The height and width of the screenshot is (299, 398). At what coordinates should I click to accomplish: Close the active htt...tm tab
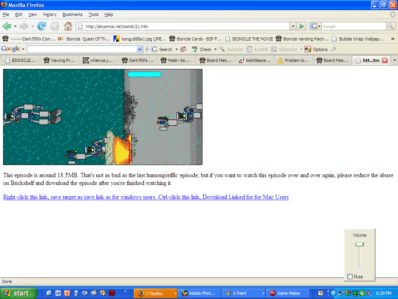385,60
